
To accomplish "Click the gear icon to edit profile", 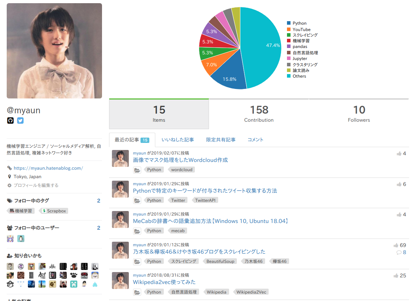I will [x=9, y=185].
